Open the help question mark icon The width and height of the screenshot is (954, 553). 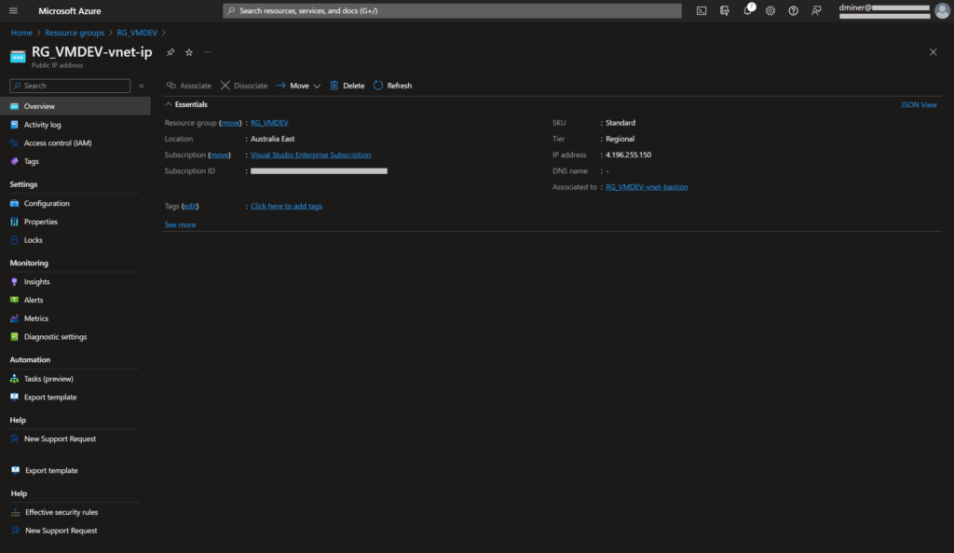[793, 11]
